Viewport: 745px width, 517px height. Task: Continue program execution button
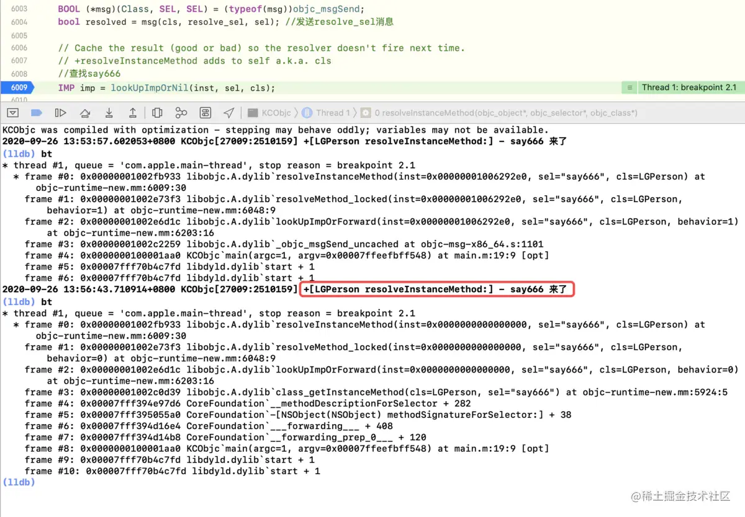(60, 113)
